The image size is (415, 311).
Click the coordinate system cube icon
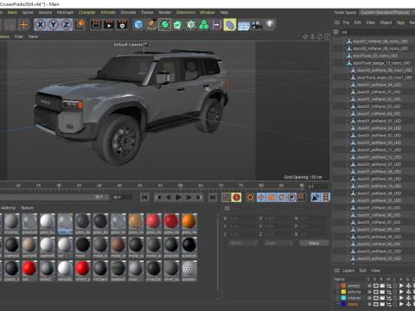click(x=80, y=24)
